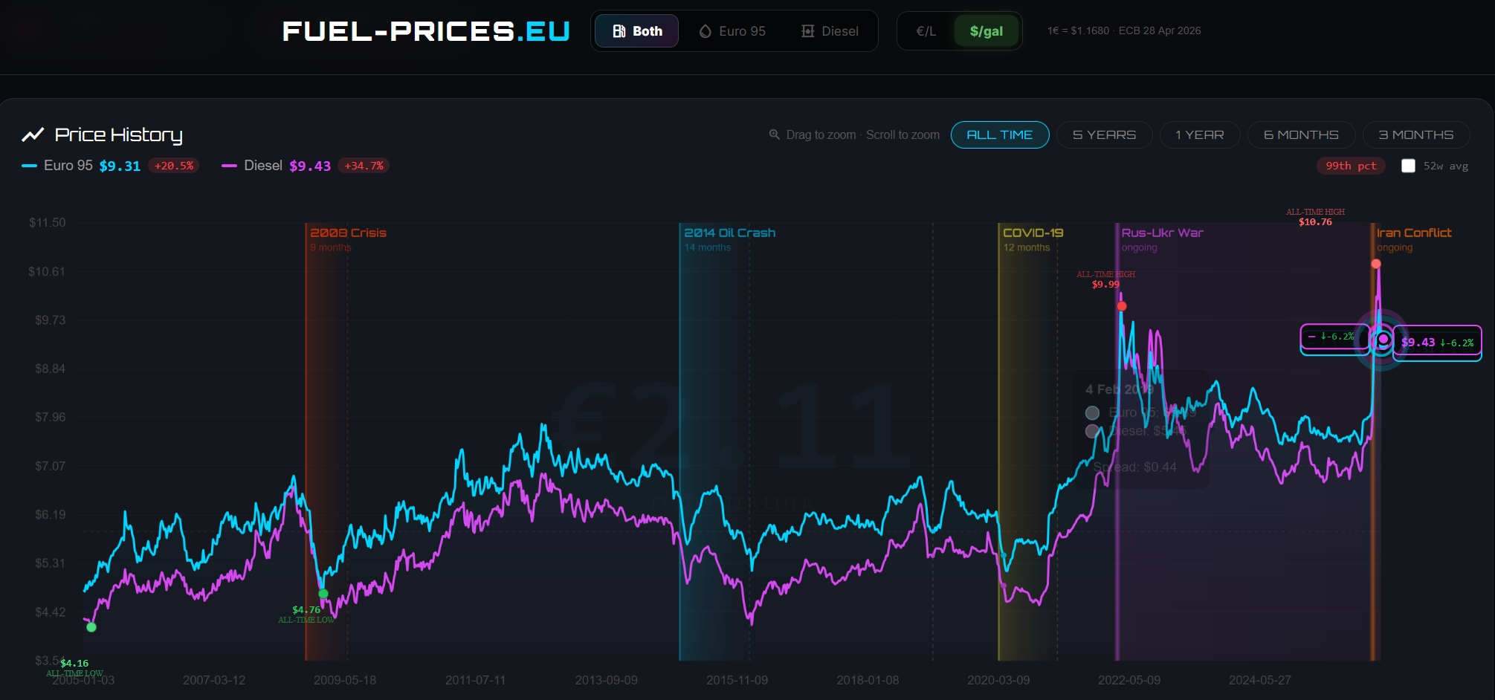Click the Euro 95 droplet icon
1495x700 pixels.
(x=705, y=31)
